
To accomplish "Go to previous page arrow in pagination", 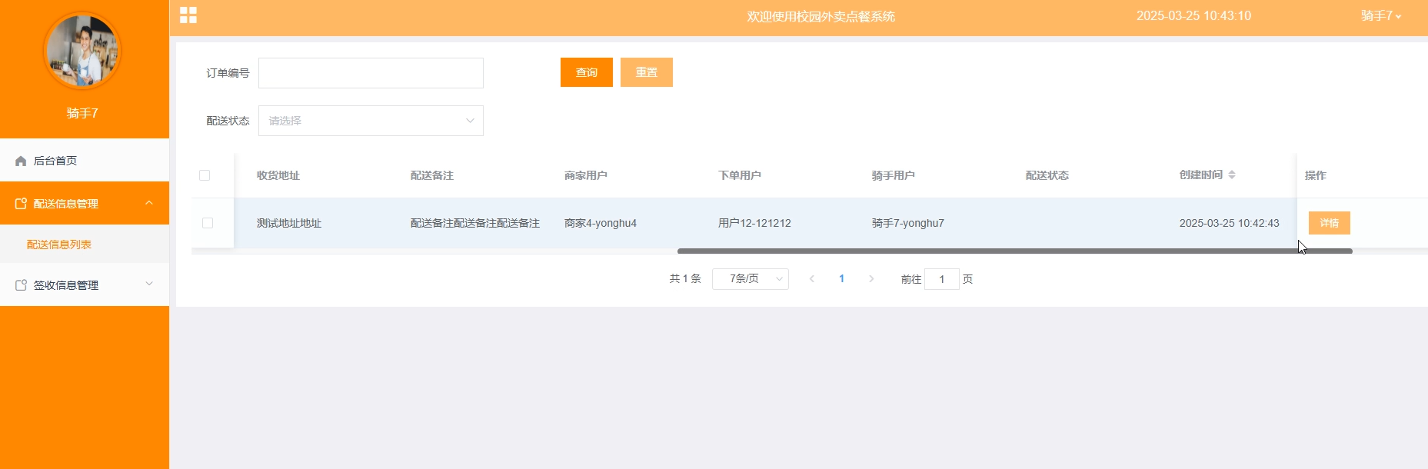I will 812,279.
